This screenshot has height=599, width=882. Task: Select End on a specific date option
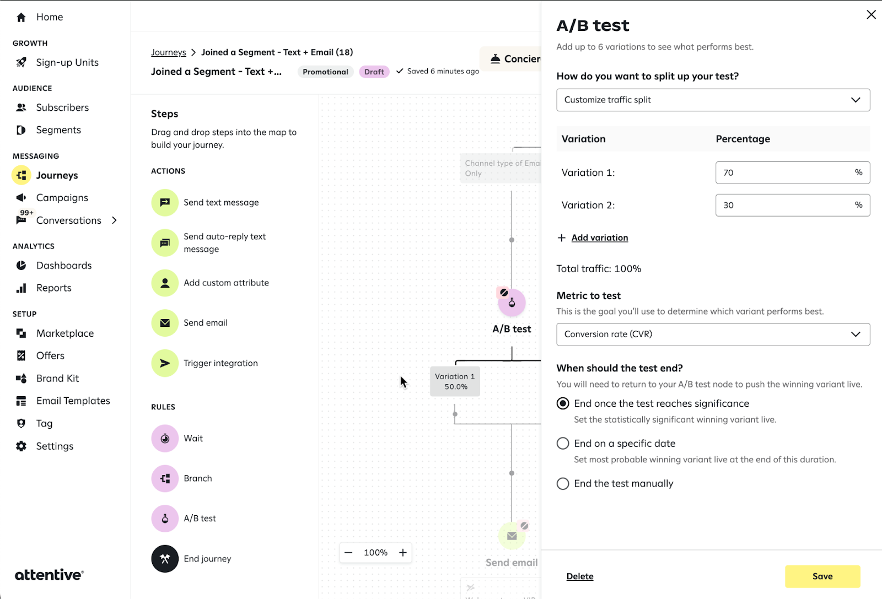563,444
